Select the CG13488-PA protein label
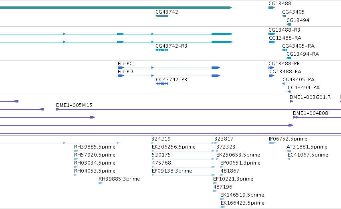The width and height of the screenshot is (341, 209). click(285, 72)
